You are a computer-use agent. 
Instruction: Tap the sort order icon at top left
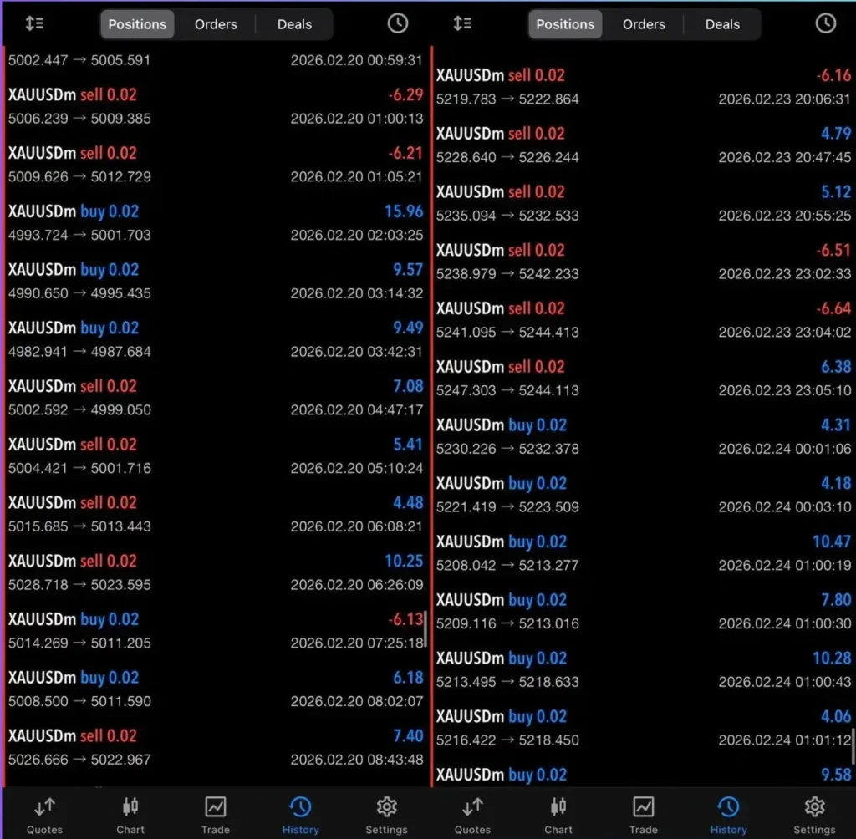pos(34,23)
